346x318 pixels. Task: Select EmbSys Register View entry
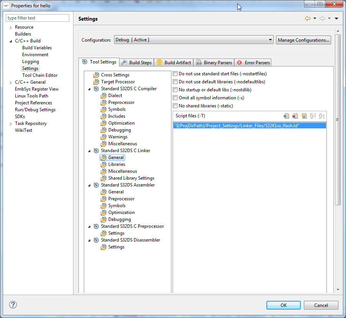coord(37,89)
